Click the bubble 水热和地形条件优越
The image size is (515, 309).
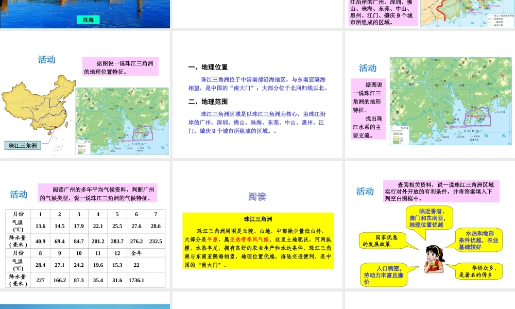(x=479, y=239)
